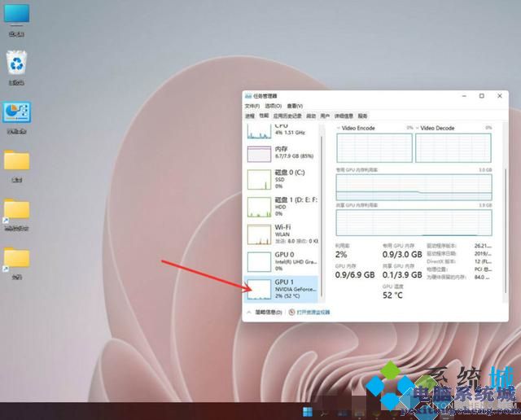Click the 0.9/3.0 GB dedicated memory value
Screen dimensions: 521x420
(x=402, y=255)
